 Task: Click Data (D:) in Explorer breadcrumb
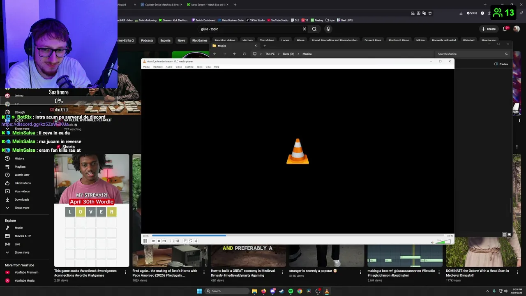[288, 54]
